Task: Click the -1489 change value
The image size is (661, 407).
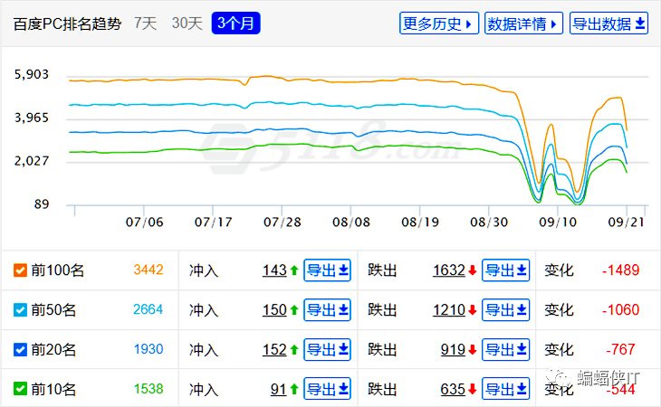Action: click(x=620, y=270)
